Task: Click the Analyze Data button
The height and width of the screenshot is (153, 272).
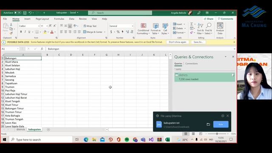Action: (x=220, y=29)
